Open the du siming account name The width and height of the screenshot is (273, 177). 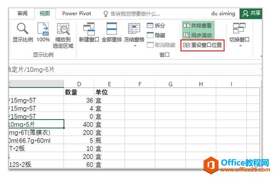pos(223,13)
